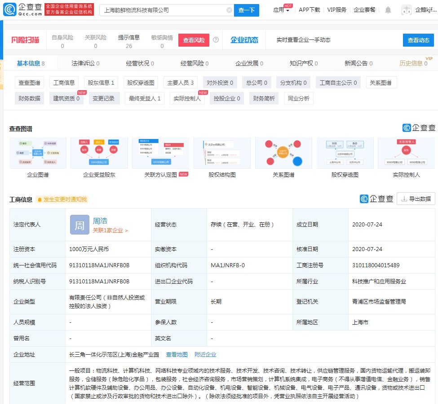
Task: Expand the 应用 dropdown menu
Action: (x=281, y=10)
